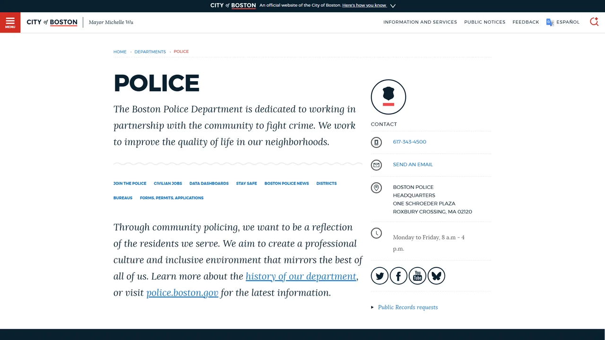The image size is (605, 340).
Task: Open Boston Police News link
Action: tap(286, 184)
